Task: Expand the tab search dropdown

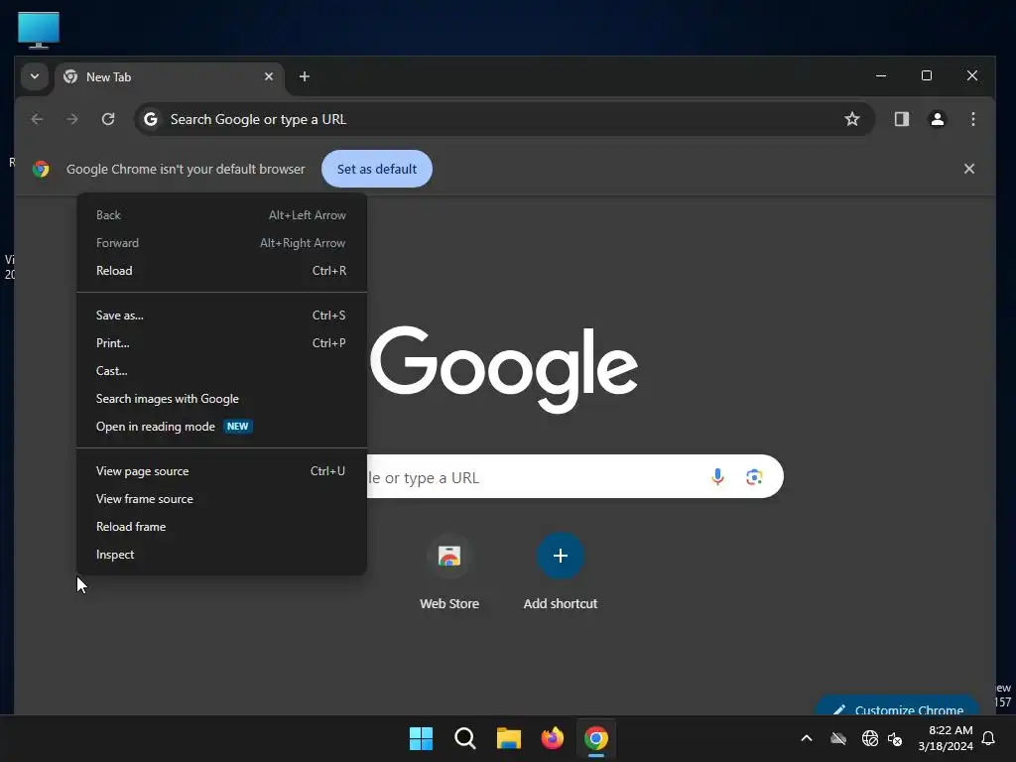Action: point(35,76)
